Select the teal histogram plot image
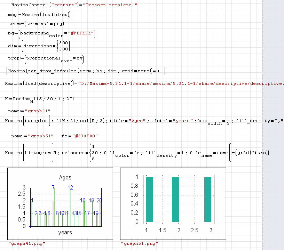 click(x=173, y=204)
